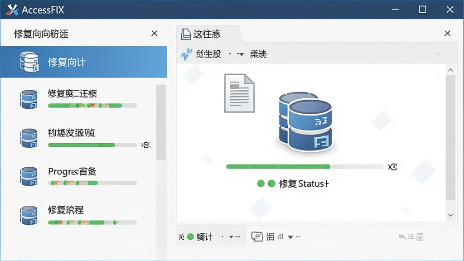Viewport: 464px width, 261px height.
Task: Click the document icon on the tab
Action: click(x=185, y=34)
